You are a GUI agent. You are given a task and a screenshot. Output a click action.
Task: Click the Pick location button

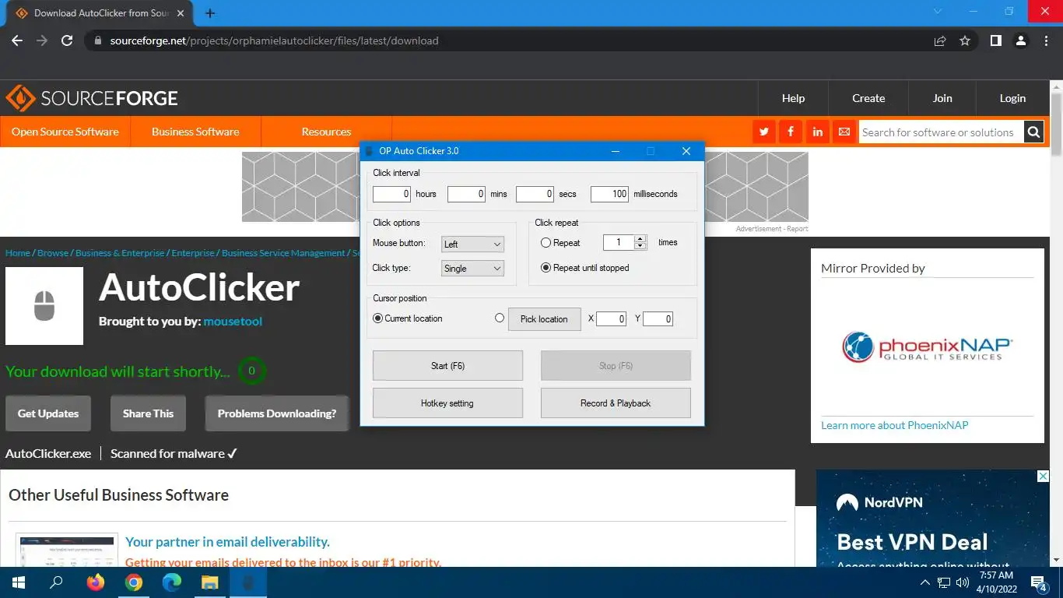point(544,318)
